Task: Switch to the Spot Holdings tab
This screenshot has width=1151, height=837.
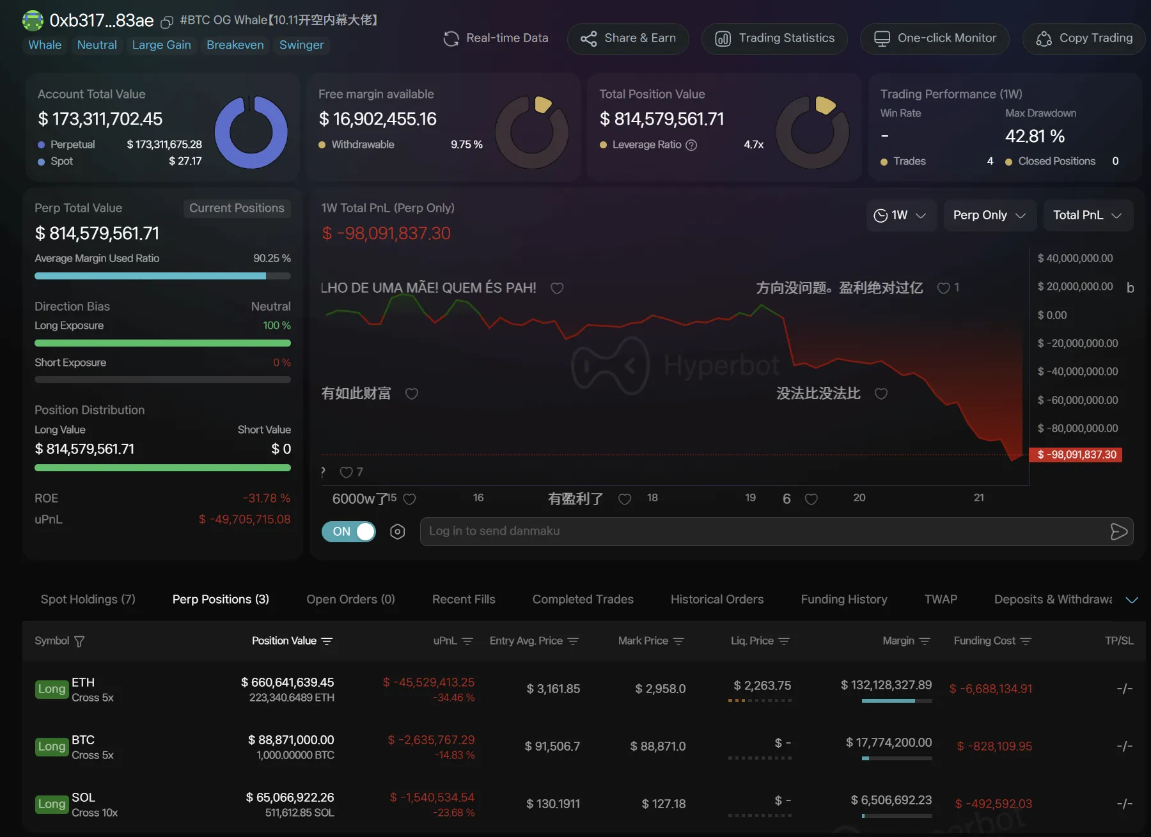Action: (88, 599)
